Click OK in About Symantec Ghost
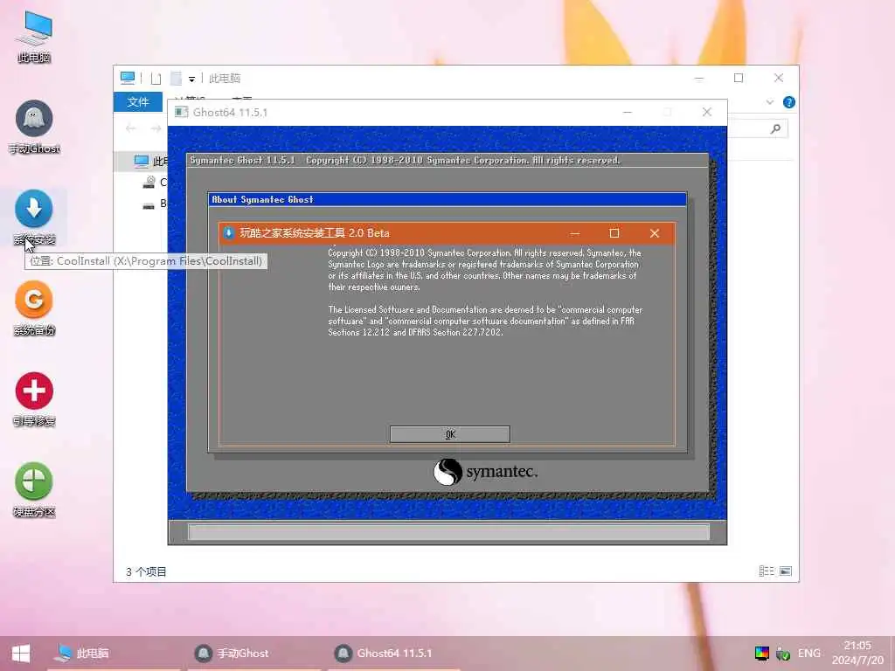Viewport: 895px width, 671px height. (x=450, y=434)
